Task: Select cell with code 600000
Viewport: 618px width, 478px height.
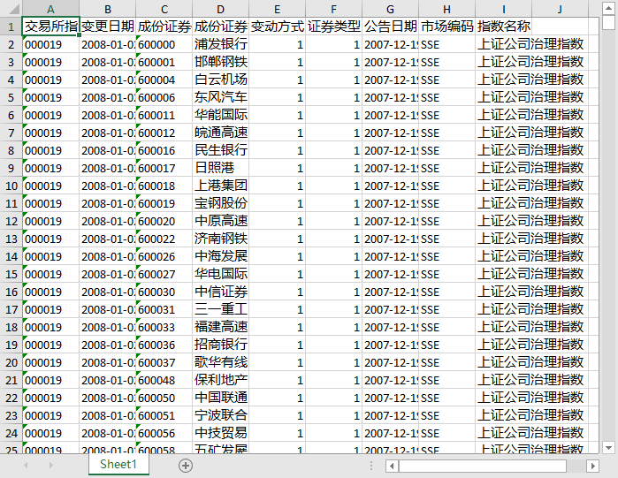Action: coord(164,44)
